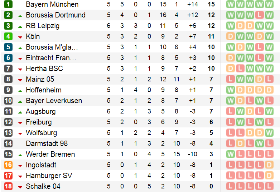Click the Darmstadt 98 team name

pos(47,143)
